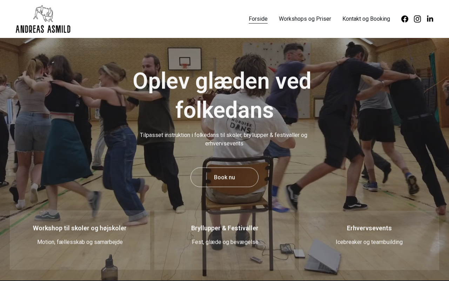Viewport: 449px width, 281px height.
Task: Open the Facebook profile icon
Action: 405,19
